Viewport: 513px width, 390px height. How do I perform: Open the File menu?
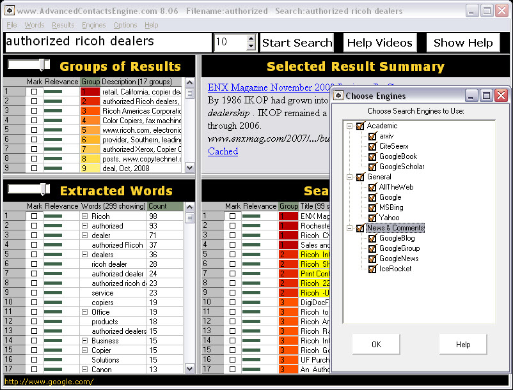pyautogui.click(x=12, y=25)
